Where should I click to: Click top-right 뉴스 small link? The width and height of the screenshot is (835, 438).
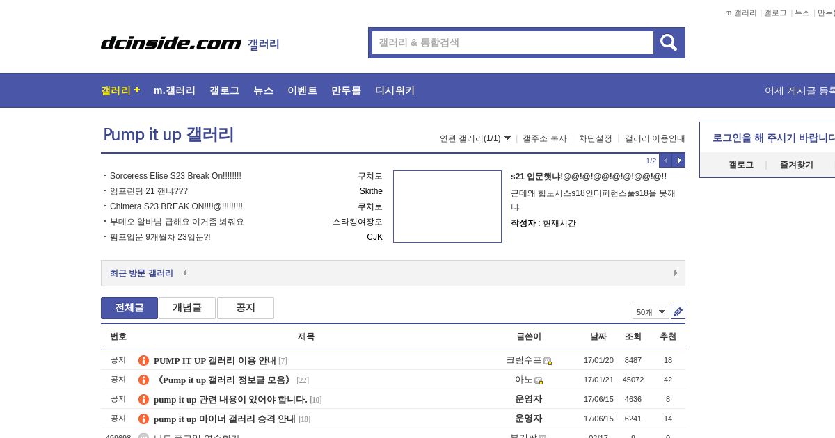click(x=802, y=13)
